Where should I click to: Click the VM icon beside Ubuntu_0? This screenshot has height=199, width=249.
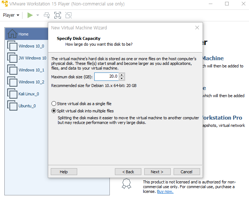[12, 105]
